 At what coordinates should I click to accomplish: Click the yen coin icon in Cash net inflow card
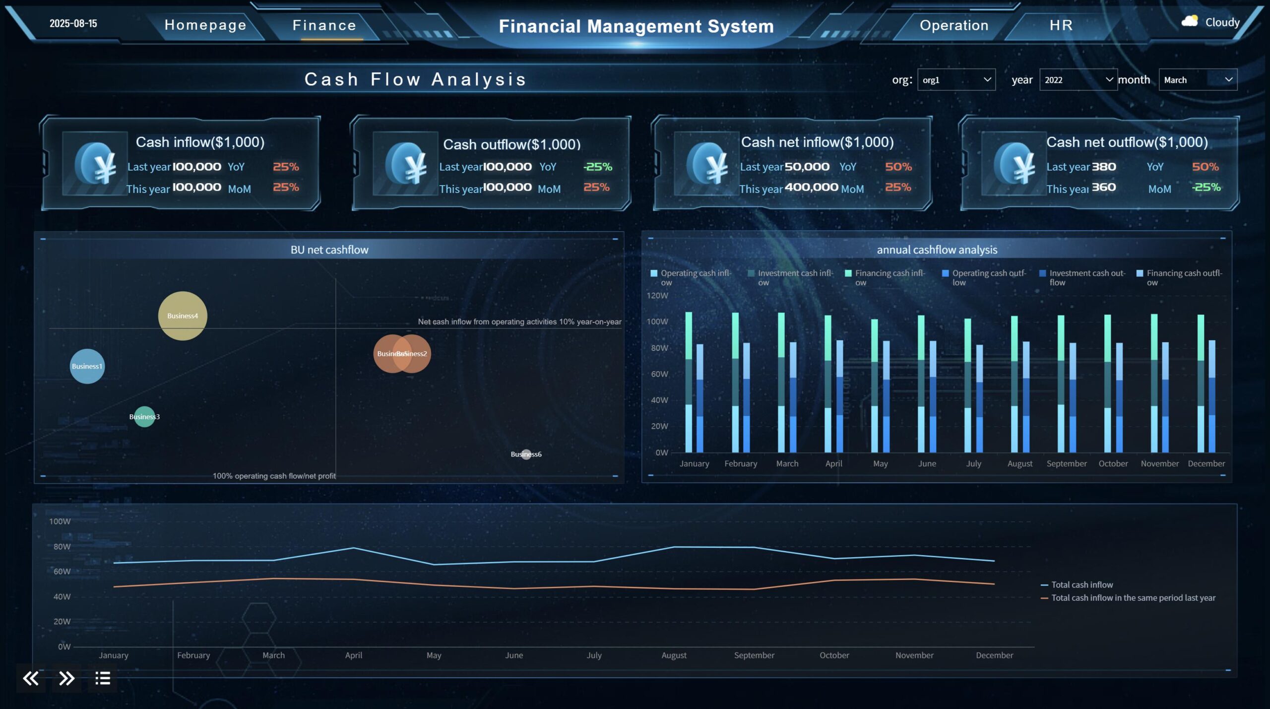click(x=707, y=163)
